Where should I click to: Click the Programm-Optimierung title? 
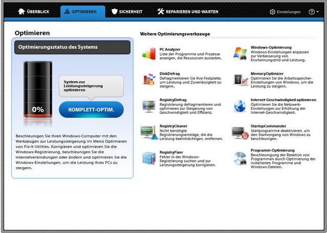(272, 150)
